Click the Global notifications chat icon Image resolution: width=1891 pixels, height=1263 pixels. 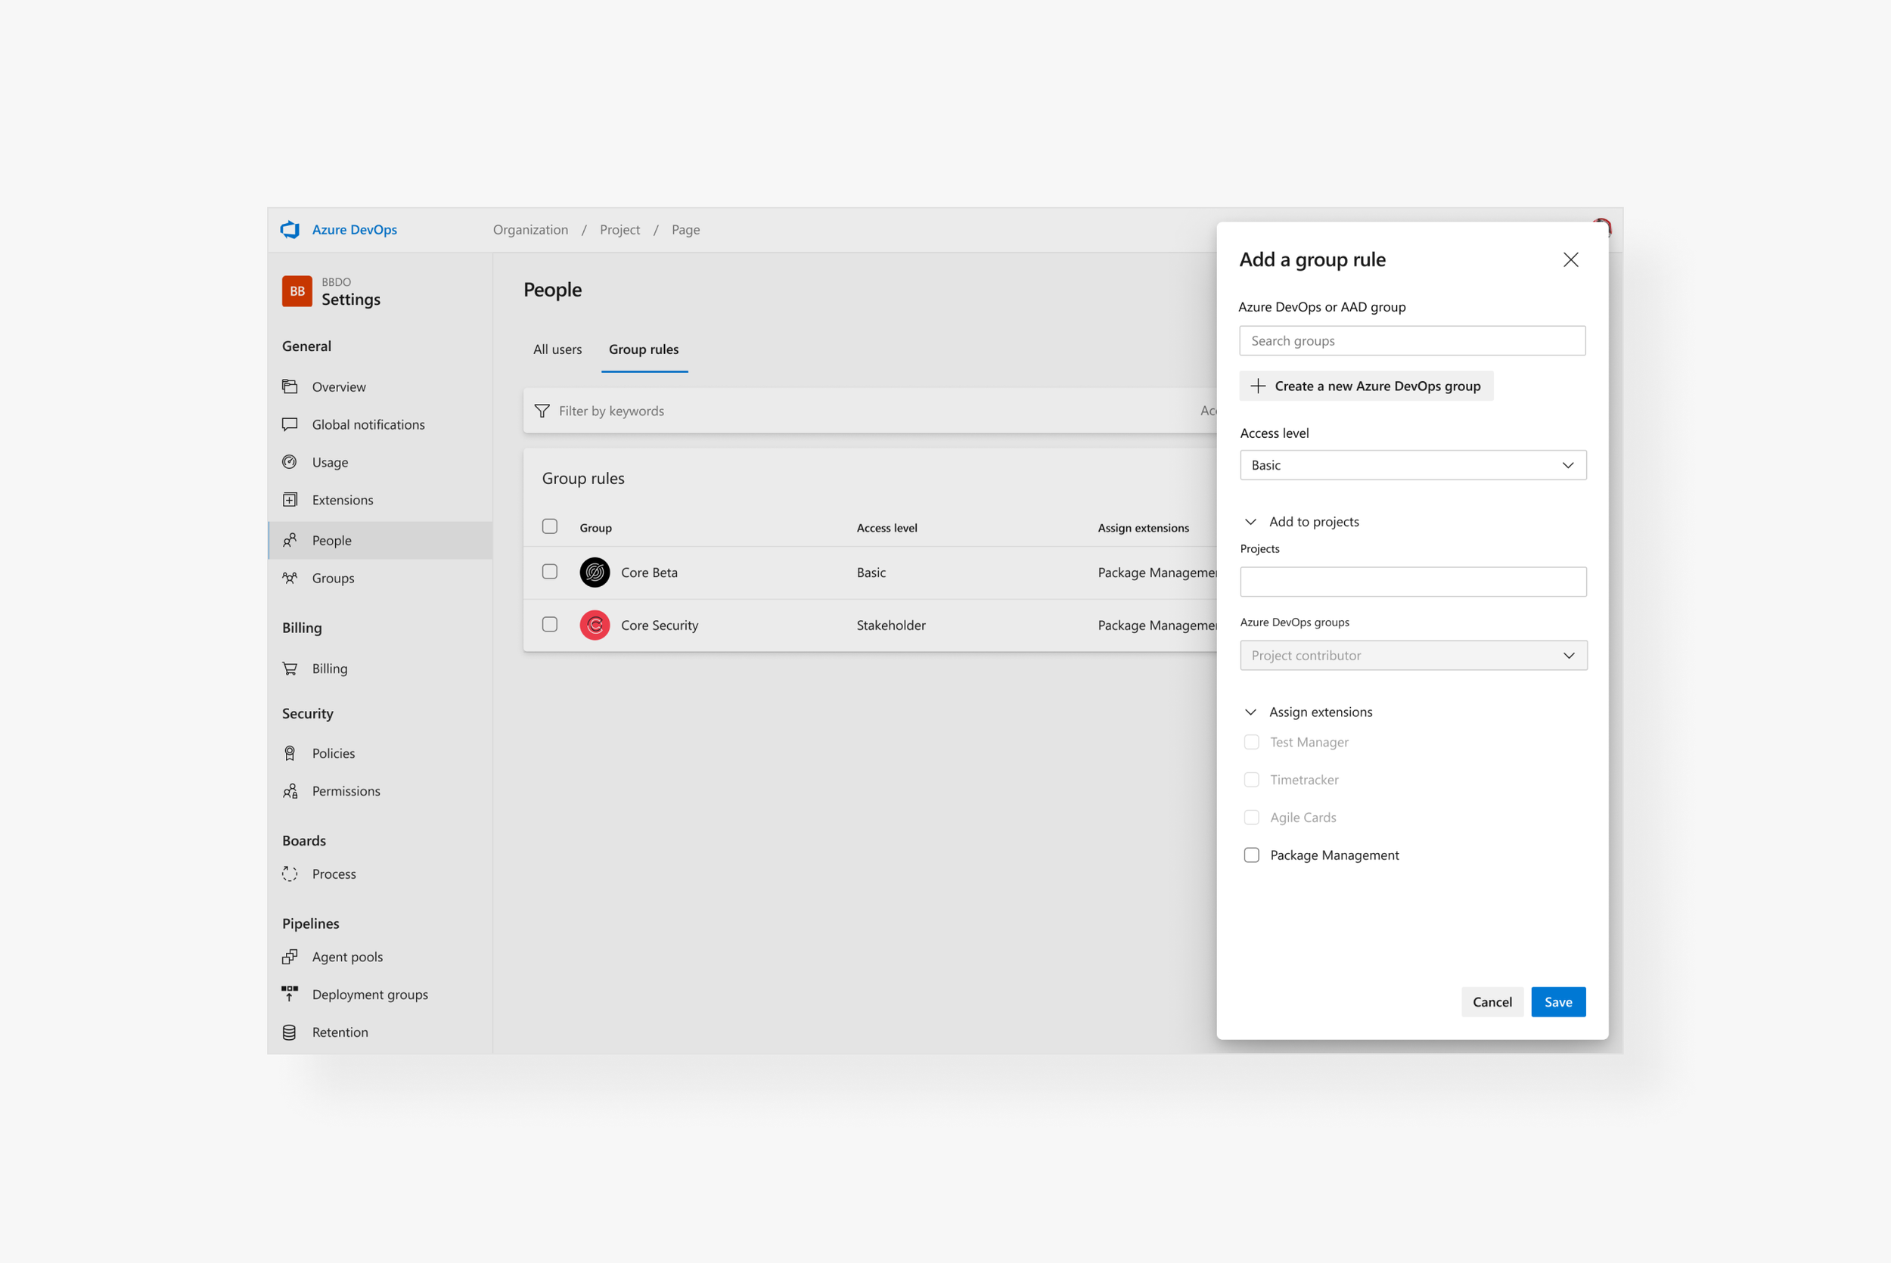(290, 424)
